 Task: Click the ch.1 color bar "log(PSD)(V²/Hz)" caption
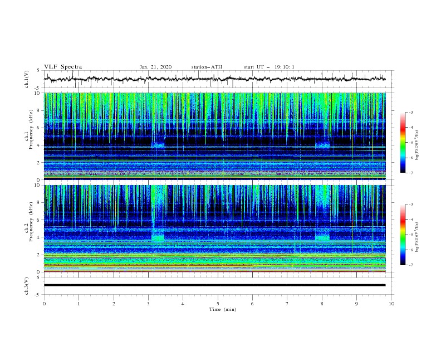pos(417,145)
